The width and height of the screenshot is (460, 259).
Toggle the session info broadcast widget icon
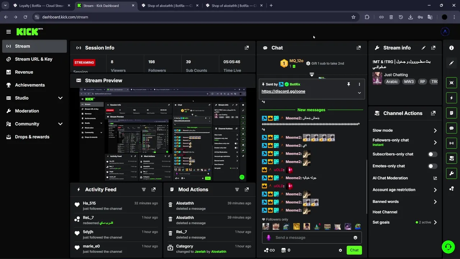[451, 143]
